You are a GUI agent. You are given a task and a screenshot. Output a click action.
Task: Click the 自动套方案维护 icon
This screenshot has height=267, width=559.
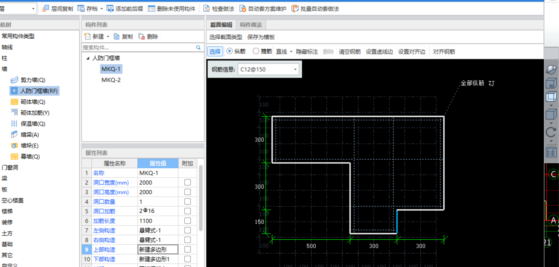[x=243, y=9]
